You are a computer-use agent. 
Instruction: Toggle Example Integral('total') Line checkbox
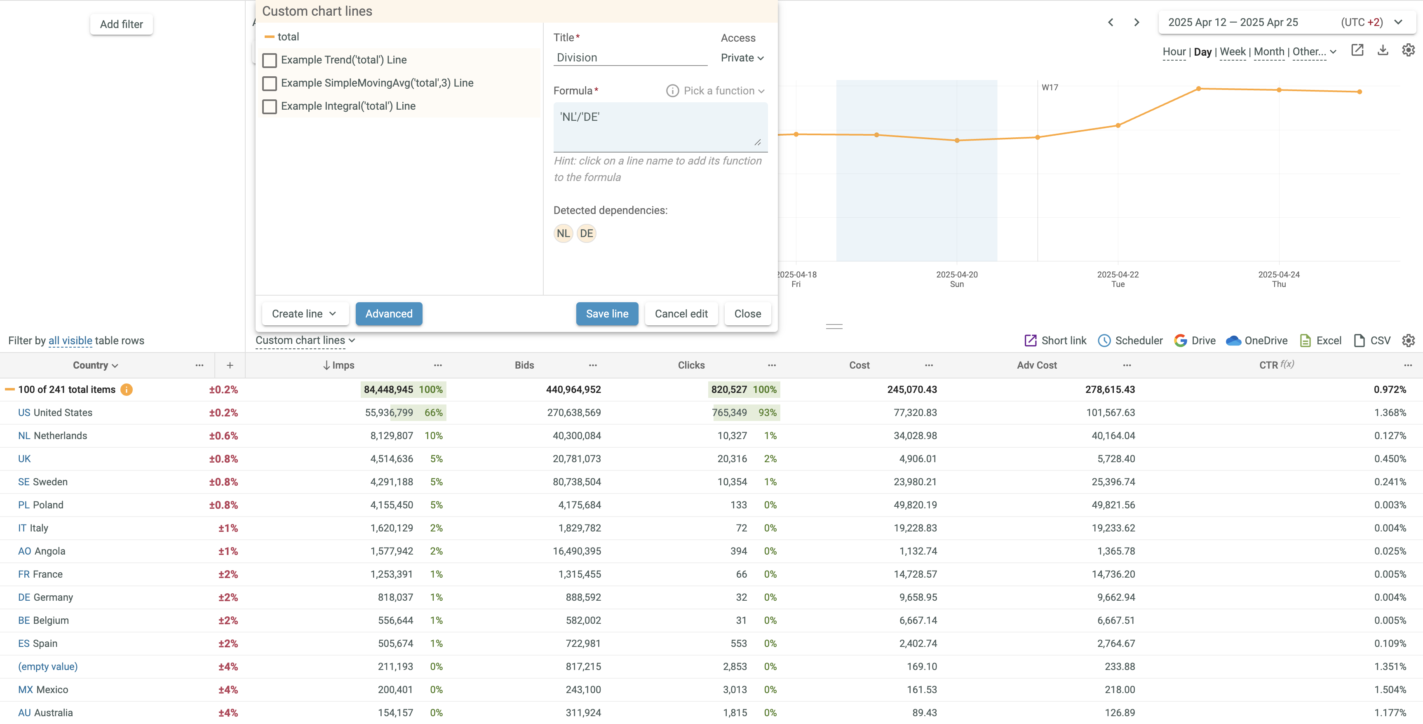(270, 107)
